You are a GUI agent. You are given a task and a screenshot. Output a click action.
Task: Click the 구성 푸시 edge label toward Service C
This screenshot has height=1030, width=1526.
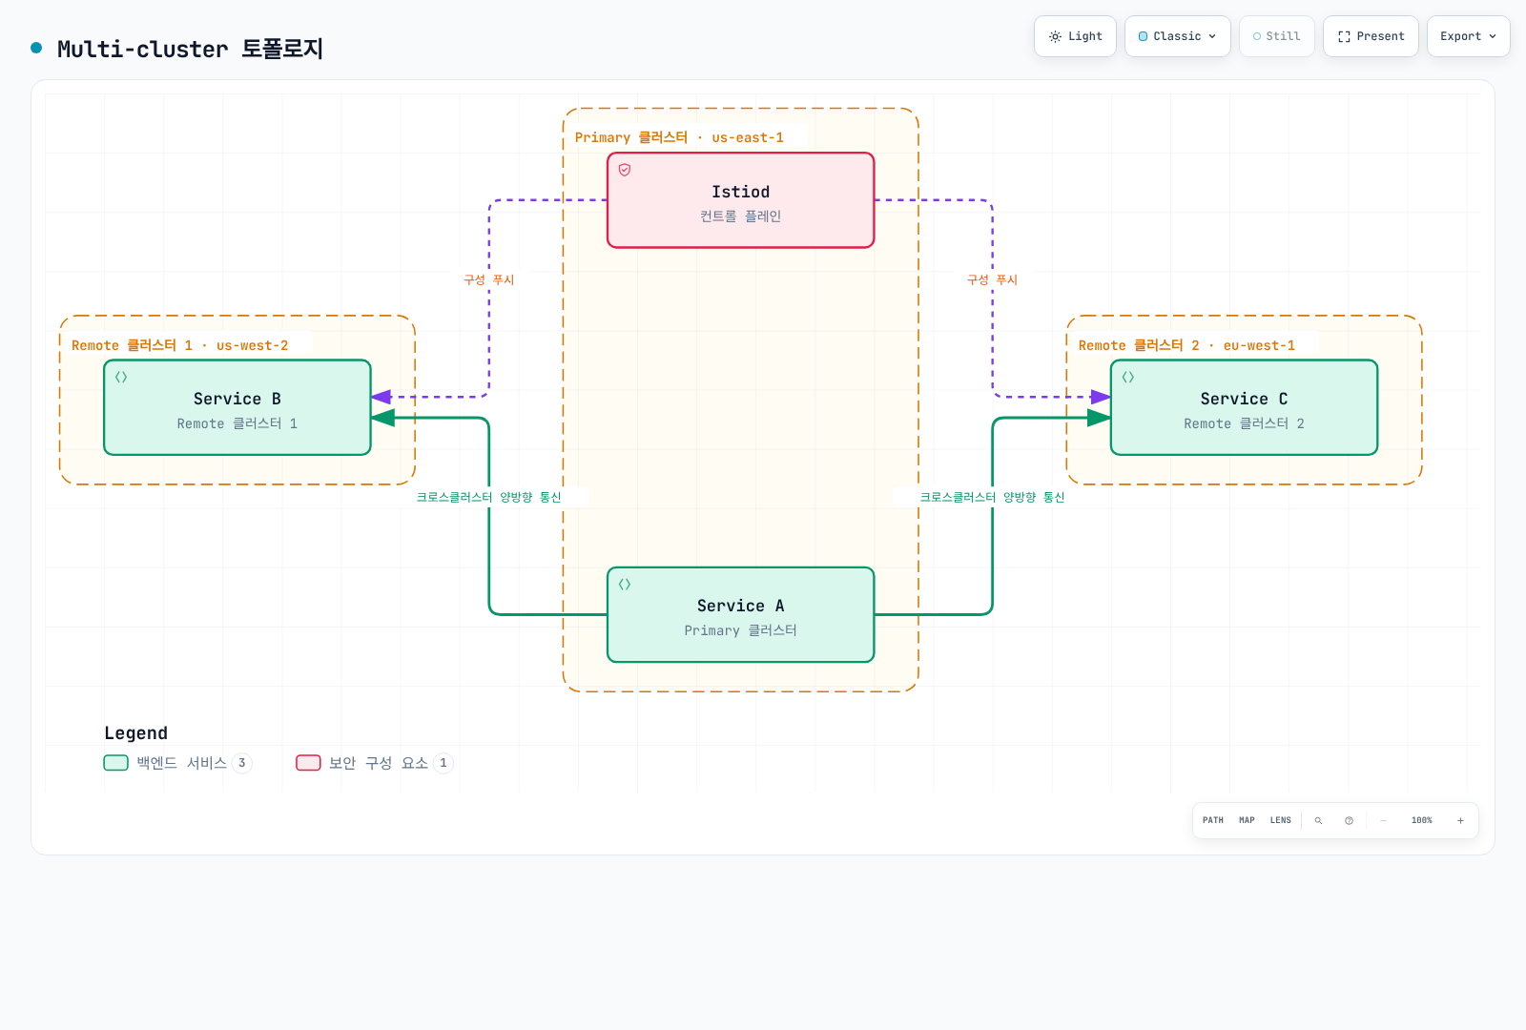click(x=993, y=279)
